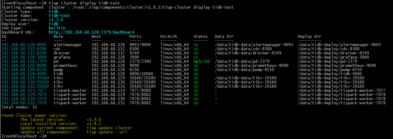The width and height of the screenshot is (393, 139).
Task: Click the tiup update cluster command
Action: [109, 128]
